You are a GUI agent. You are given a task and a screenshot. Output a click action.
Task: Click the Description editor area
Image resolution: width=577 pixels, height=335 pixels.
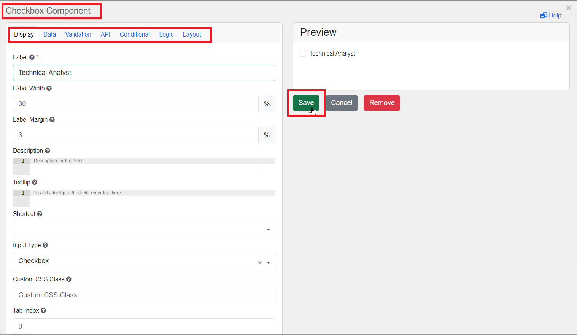point(144,167)
